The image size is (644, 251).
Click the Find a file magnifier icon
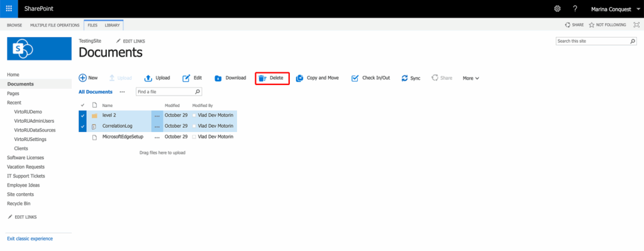click(197, 92)
